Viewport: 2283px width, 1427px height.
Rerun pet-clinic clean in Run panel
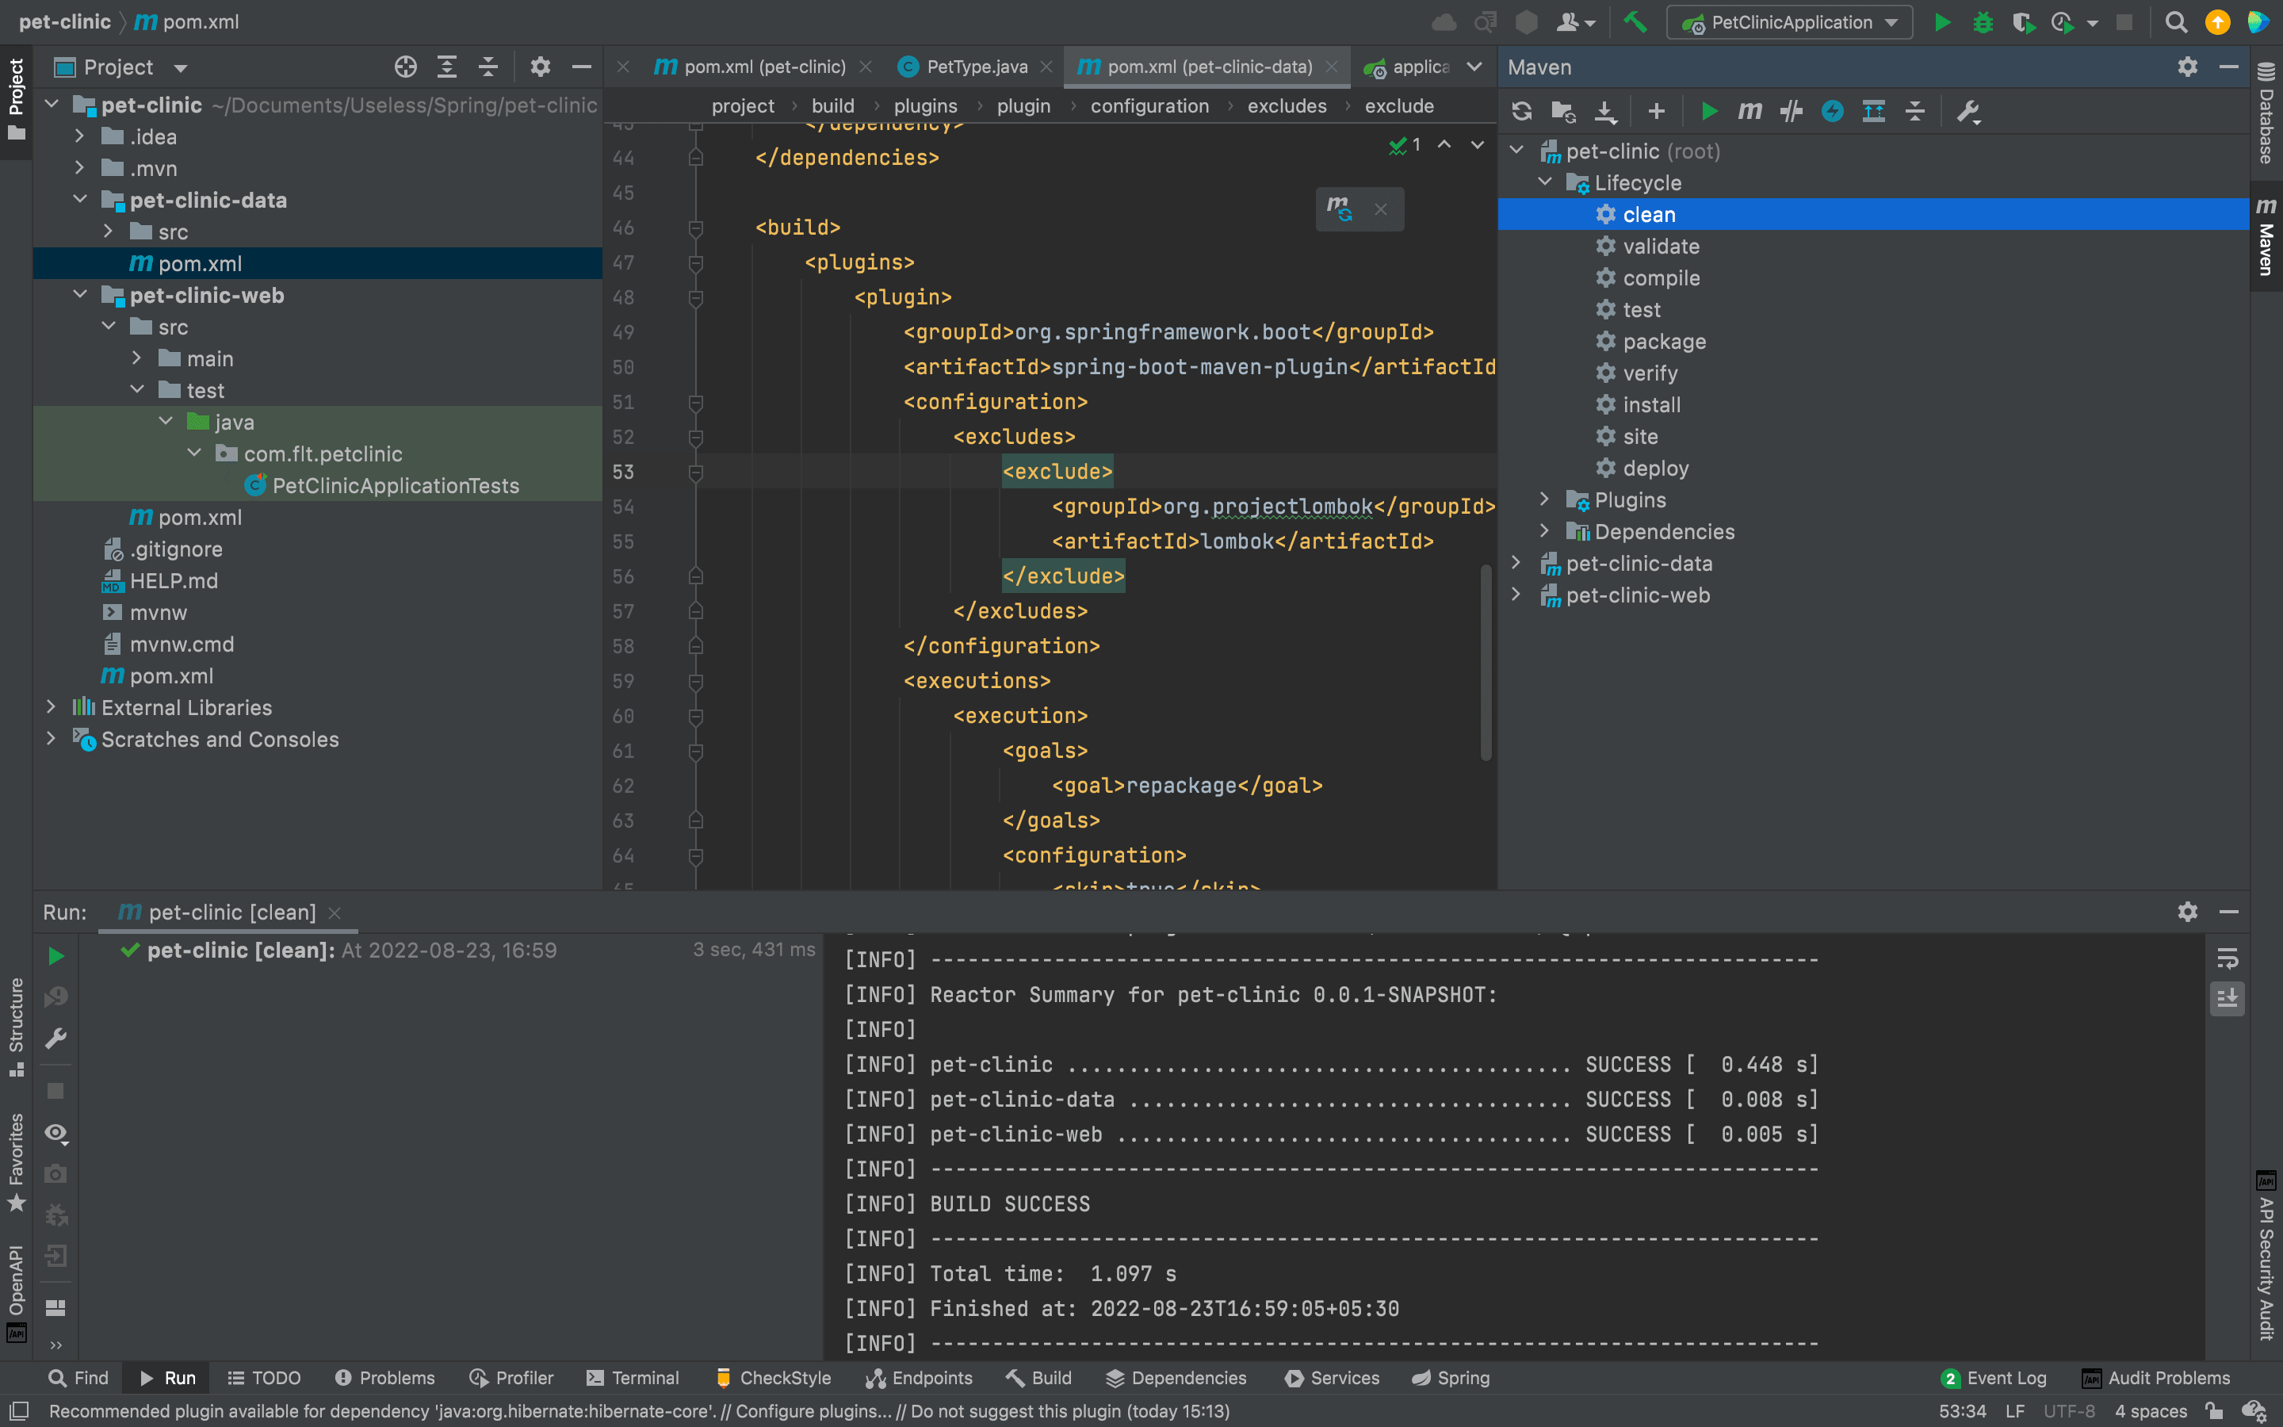click(x=55, y=956)
